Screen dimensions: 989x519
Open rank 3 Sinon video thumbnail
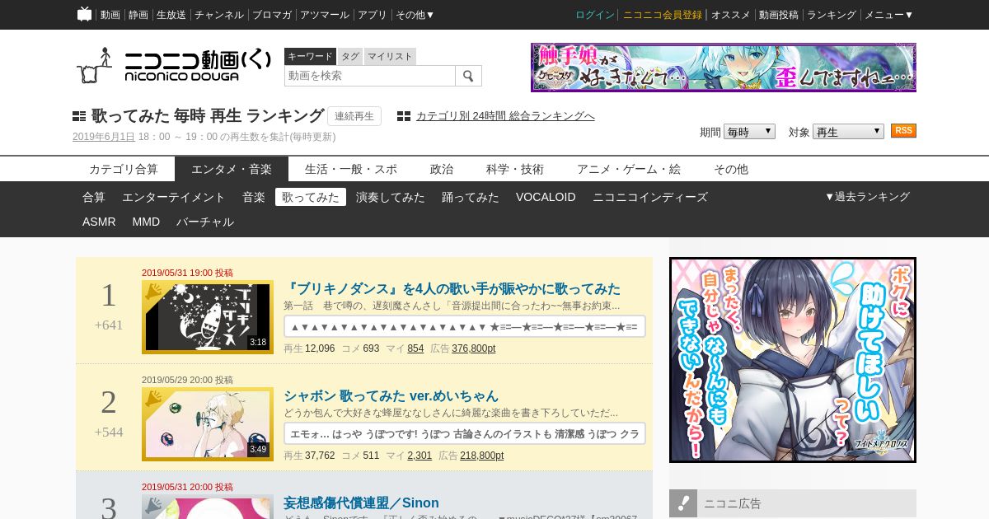pyautogui.click(x=208, y=507)
